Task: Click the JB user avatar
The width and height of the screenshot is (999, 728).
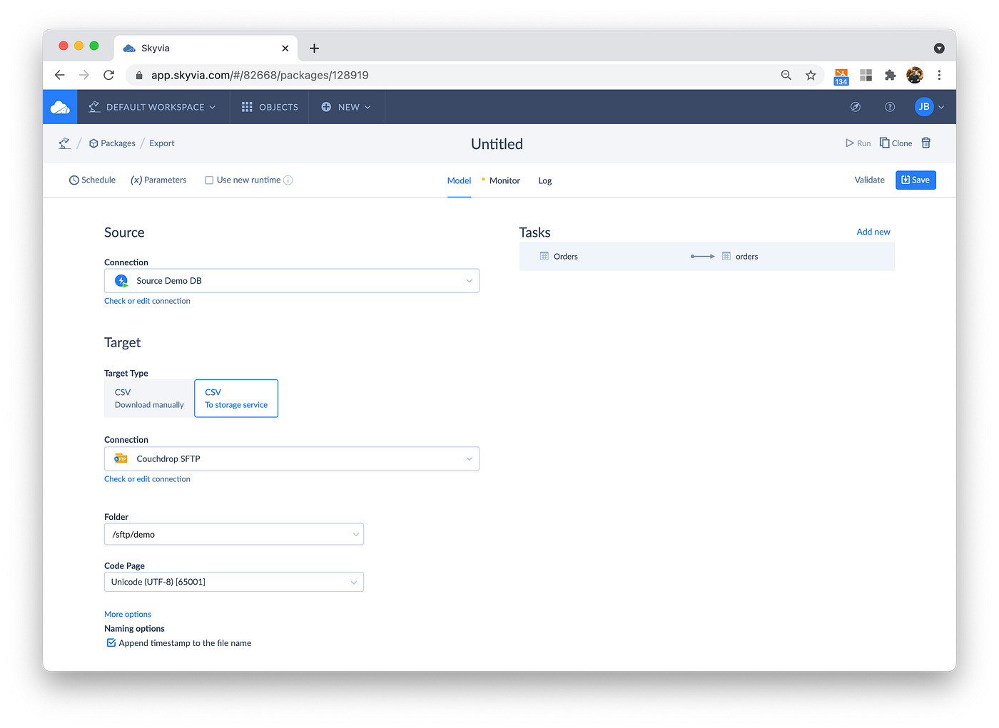Action: (924, 106)
